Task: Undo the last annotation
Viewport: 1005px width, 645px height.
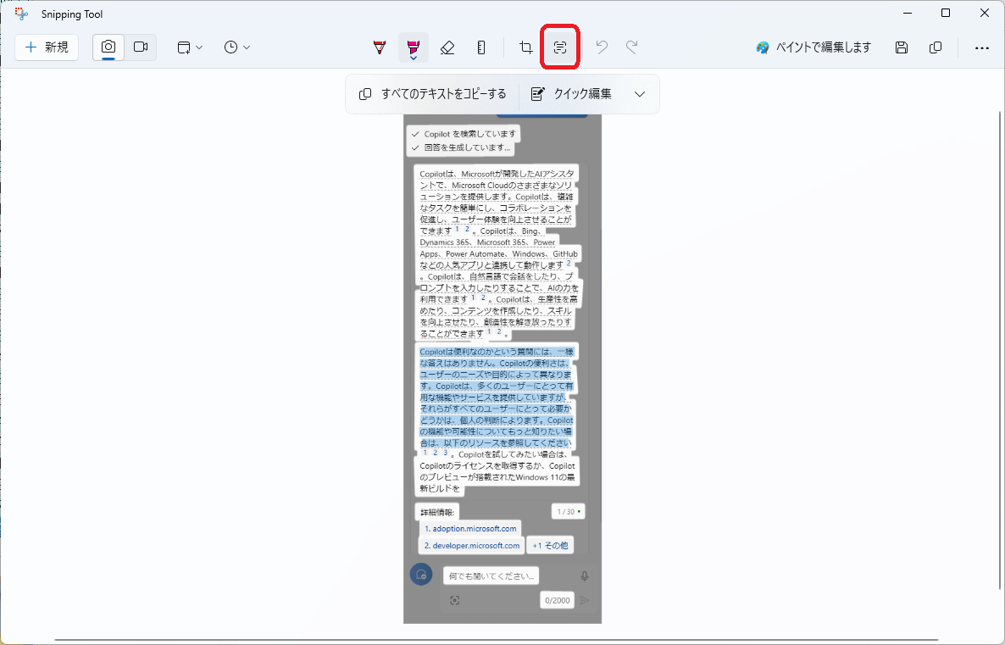Action: pos(601,47)
